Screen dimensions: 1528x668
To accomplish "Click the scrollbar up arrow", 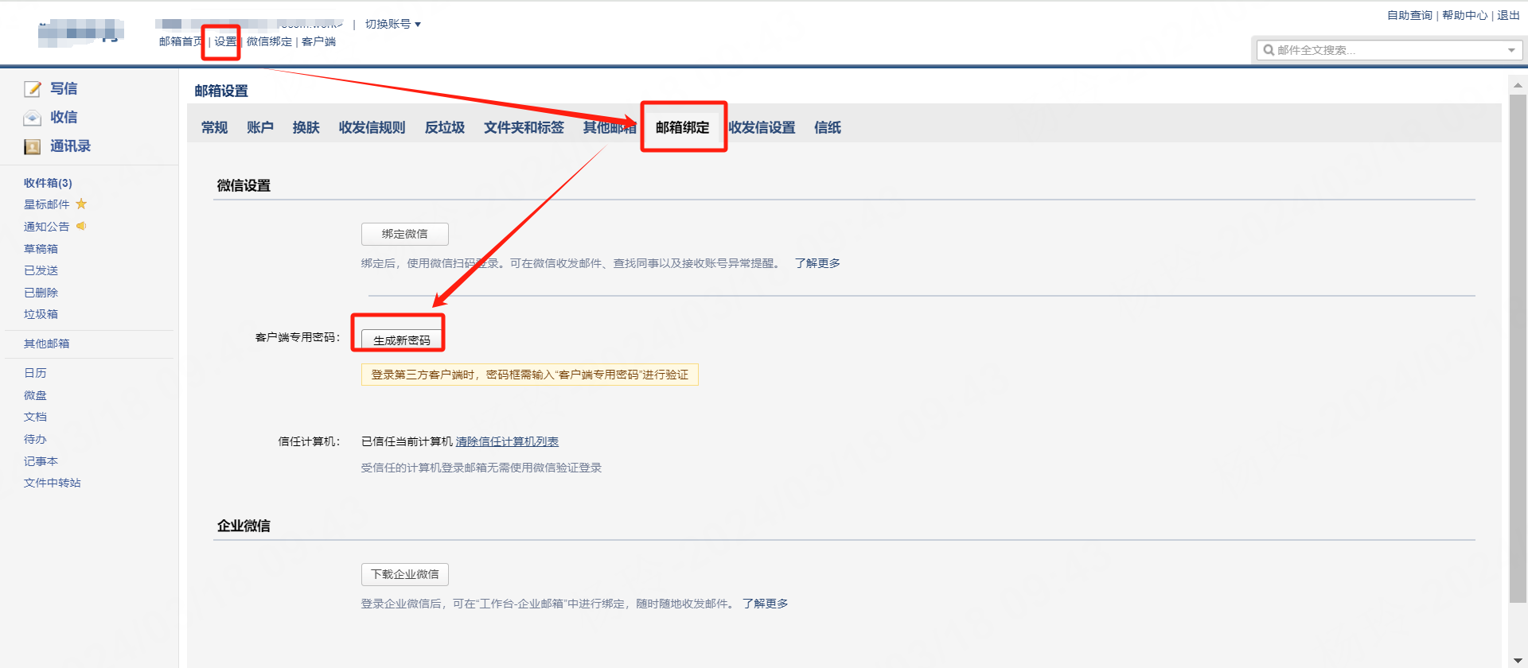I will [1518, 85].
